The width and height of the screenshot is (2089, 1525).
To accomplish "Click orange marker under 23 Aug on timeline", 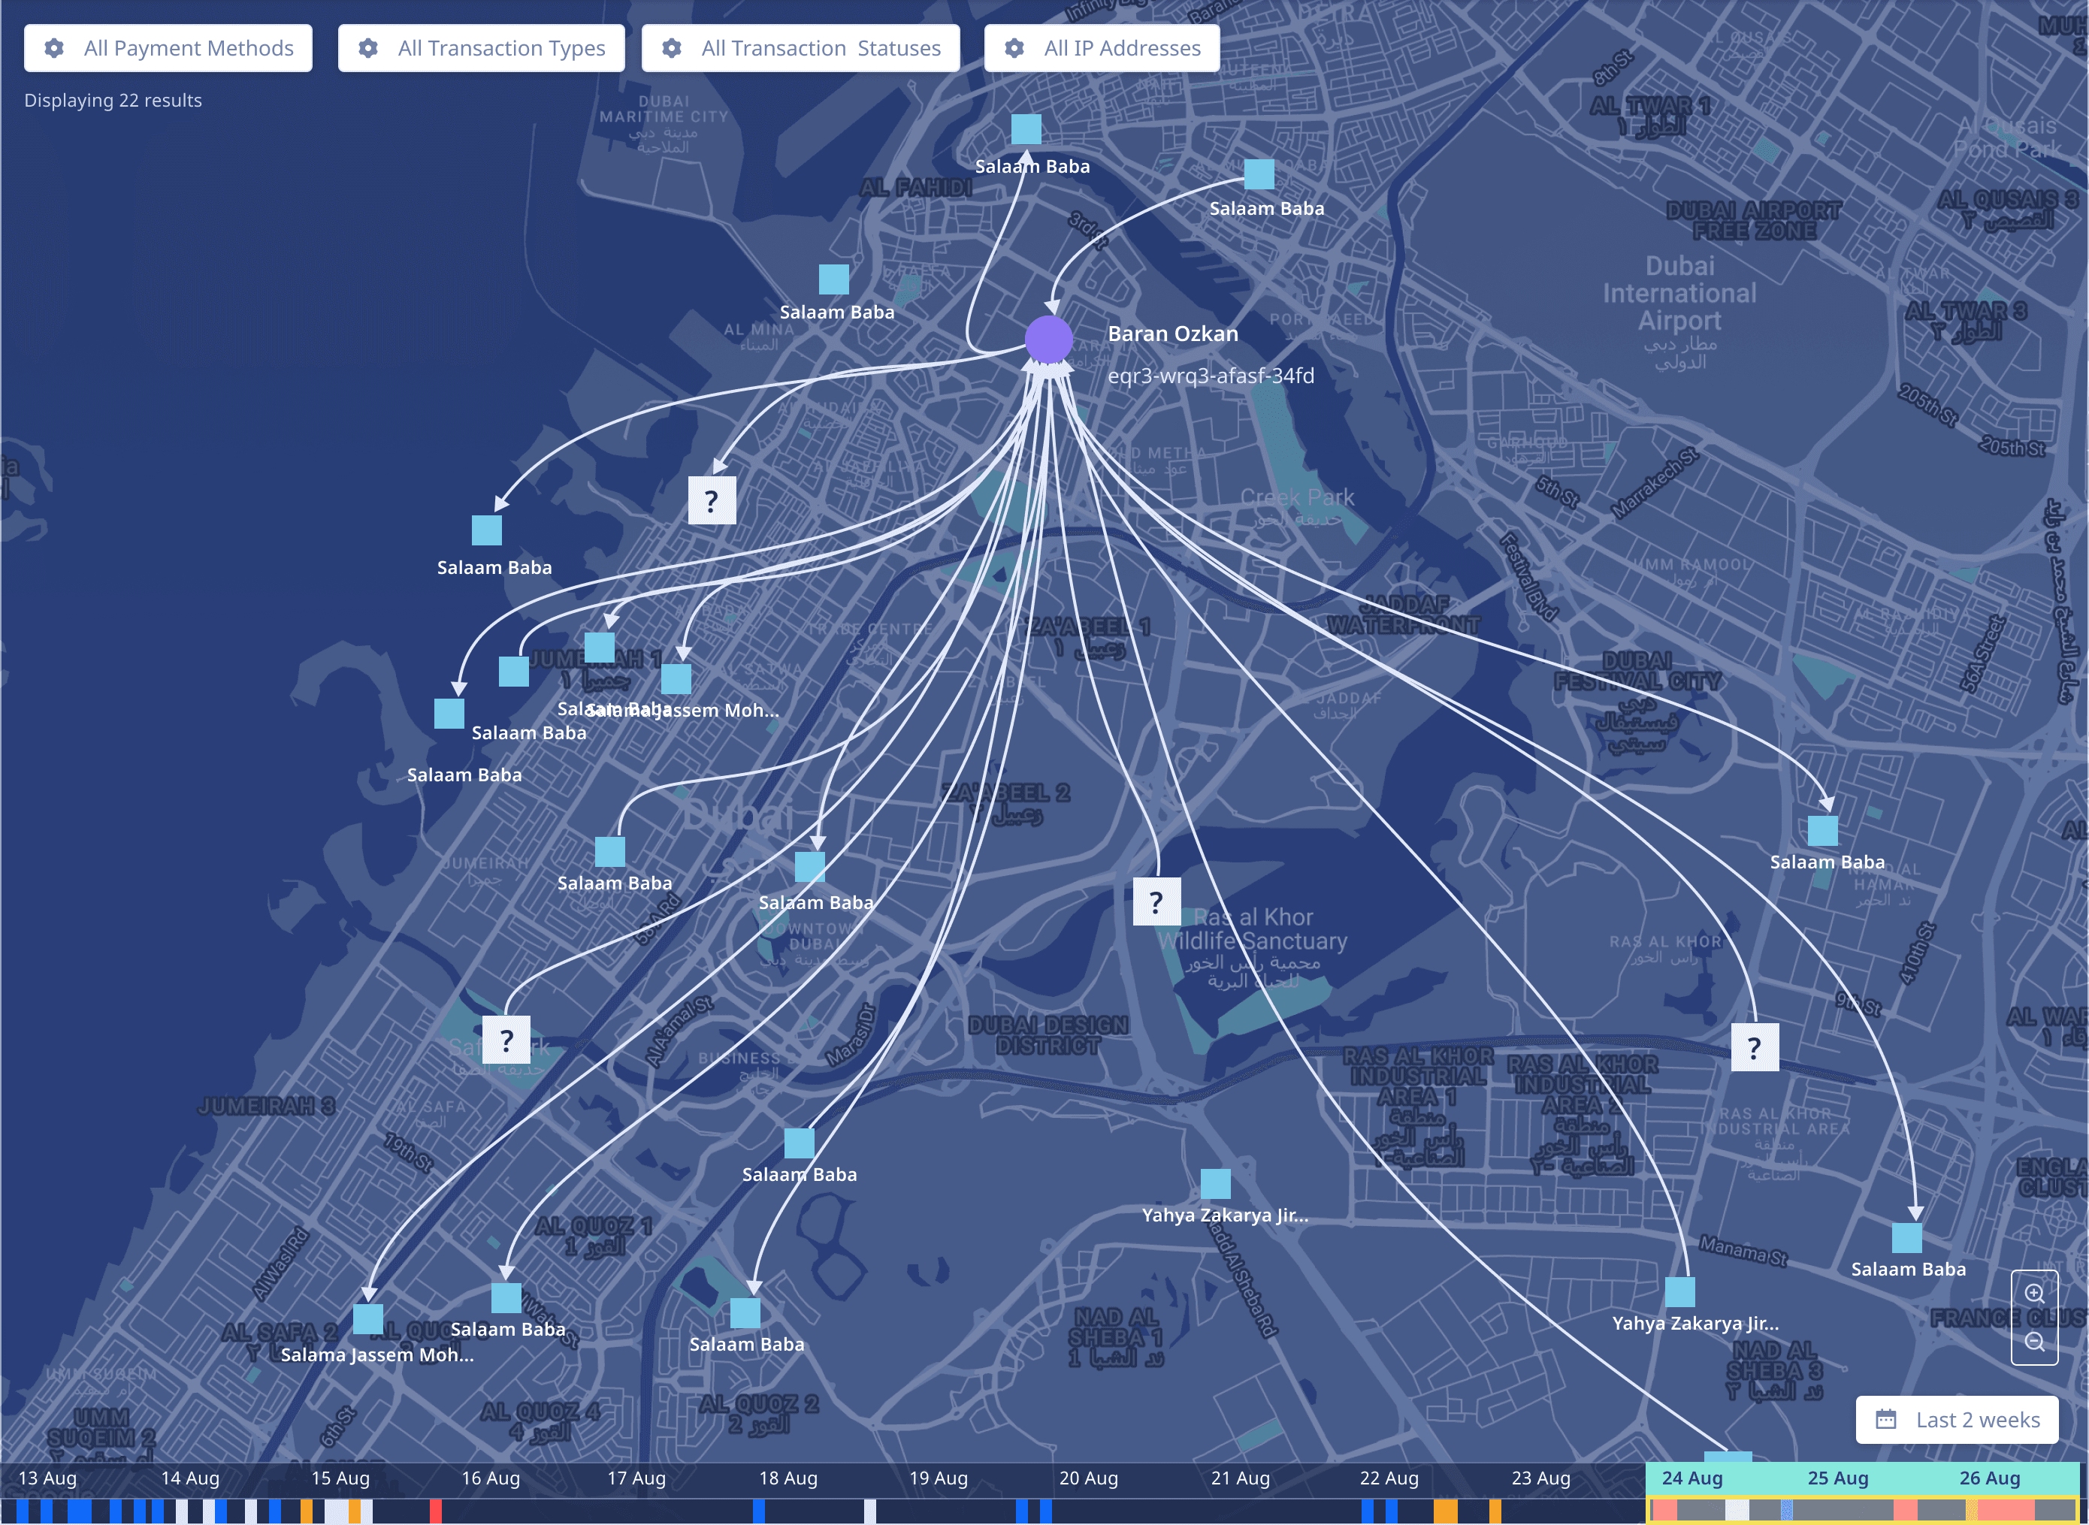I will (1495, 1511).
